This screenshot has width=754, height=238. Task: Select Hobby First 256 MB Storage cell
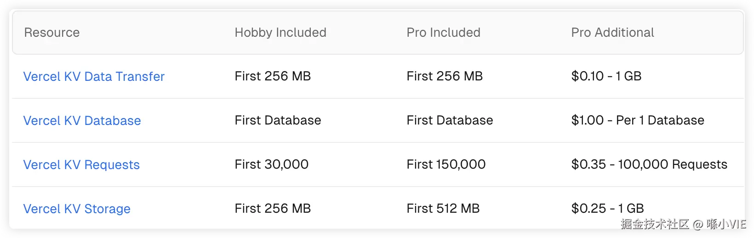pyautogui.click(x=273, y=209)
